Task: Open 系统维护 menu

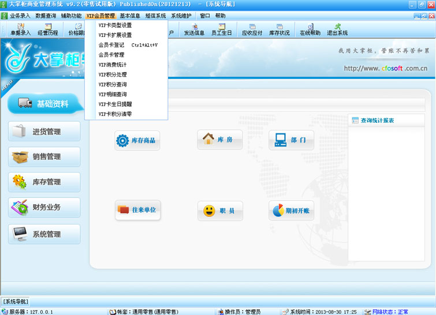Action: pyautogui.click(x=181, y=16)
